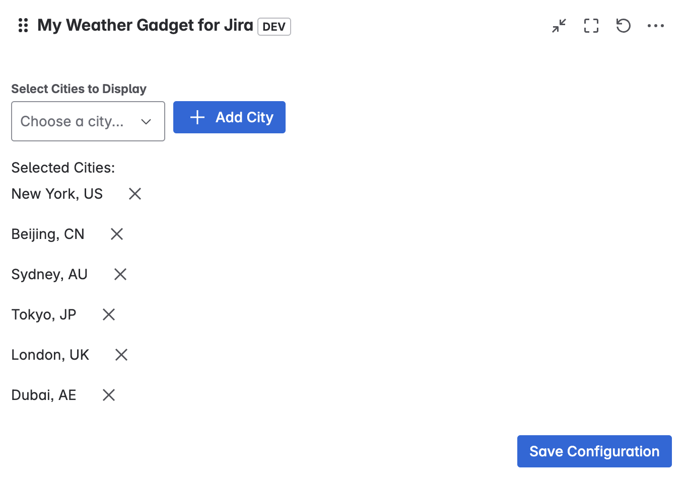Image resolution: width=685 pixels, height=482 pixels.
Task: Remove Tokyo, JP with its remove icon
Action: pos(108,314)
